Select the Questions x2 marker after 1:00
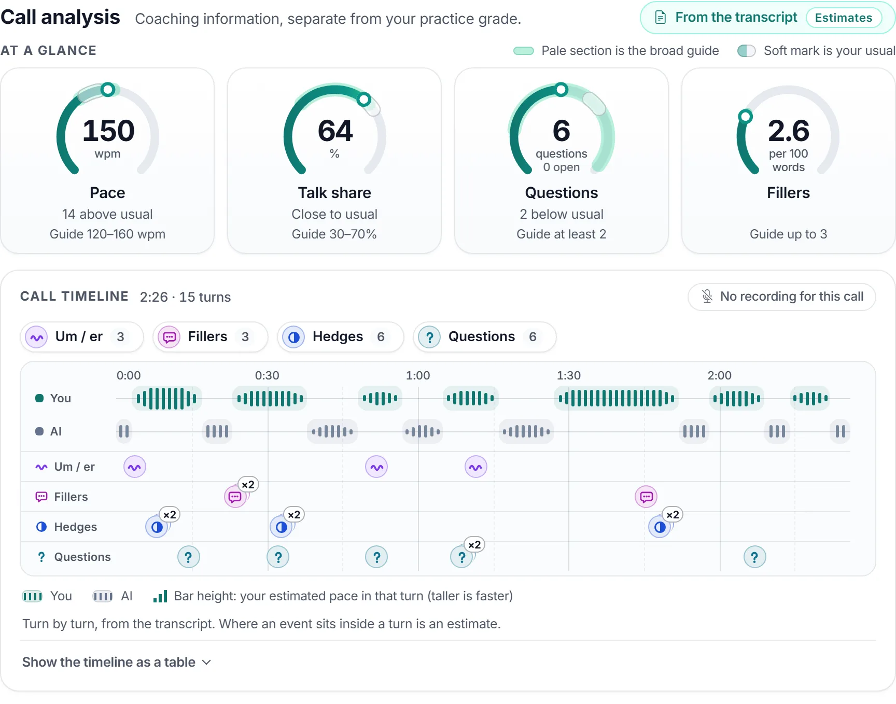 click(461, 557)
